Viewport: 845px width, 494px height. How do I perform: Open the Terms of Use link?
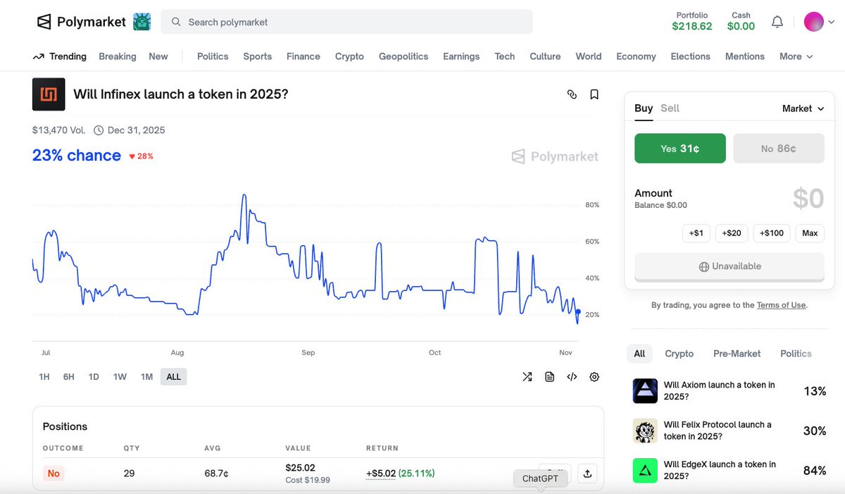(x=781, y=305)
